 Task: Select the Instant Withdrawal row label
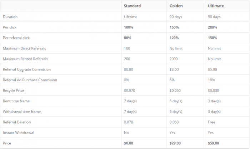[19, 133]
